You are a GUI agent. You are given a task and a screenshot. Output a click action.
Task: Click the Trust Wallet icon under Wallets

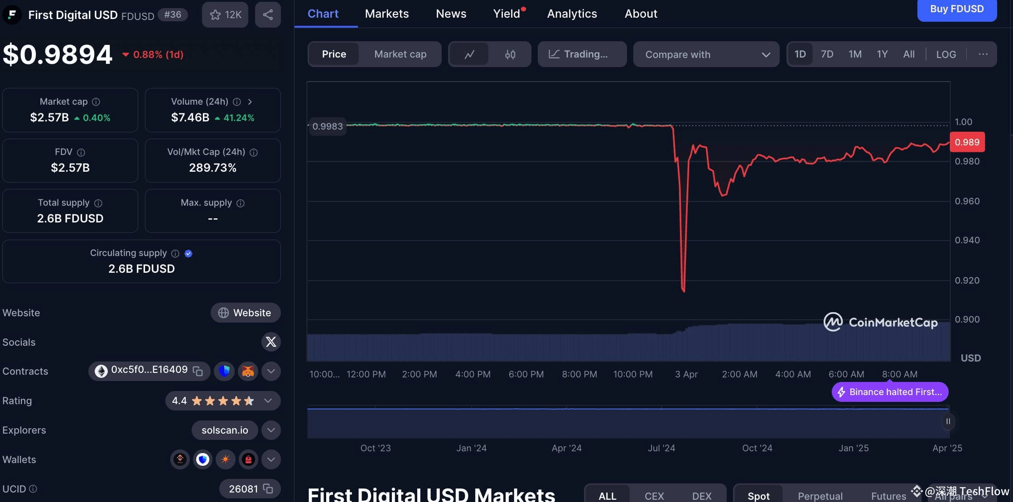pyautogui.click(x=203, y=459)
